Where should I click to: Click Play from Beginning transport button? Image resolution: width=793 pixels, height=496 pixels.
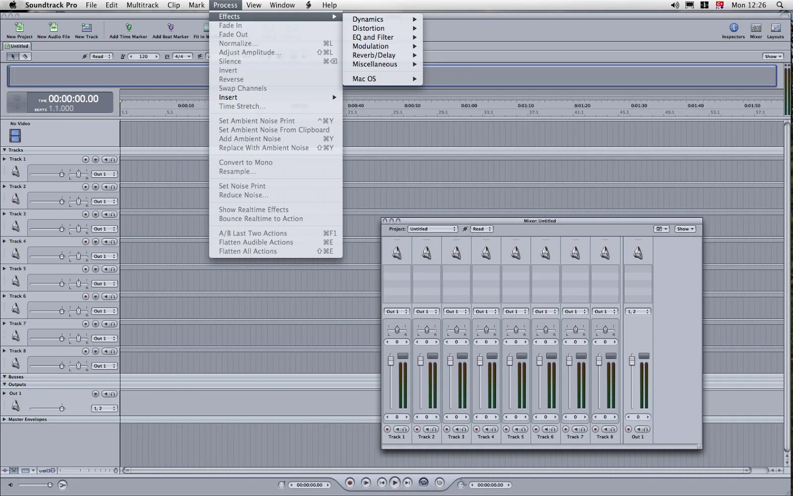point(366,483)
